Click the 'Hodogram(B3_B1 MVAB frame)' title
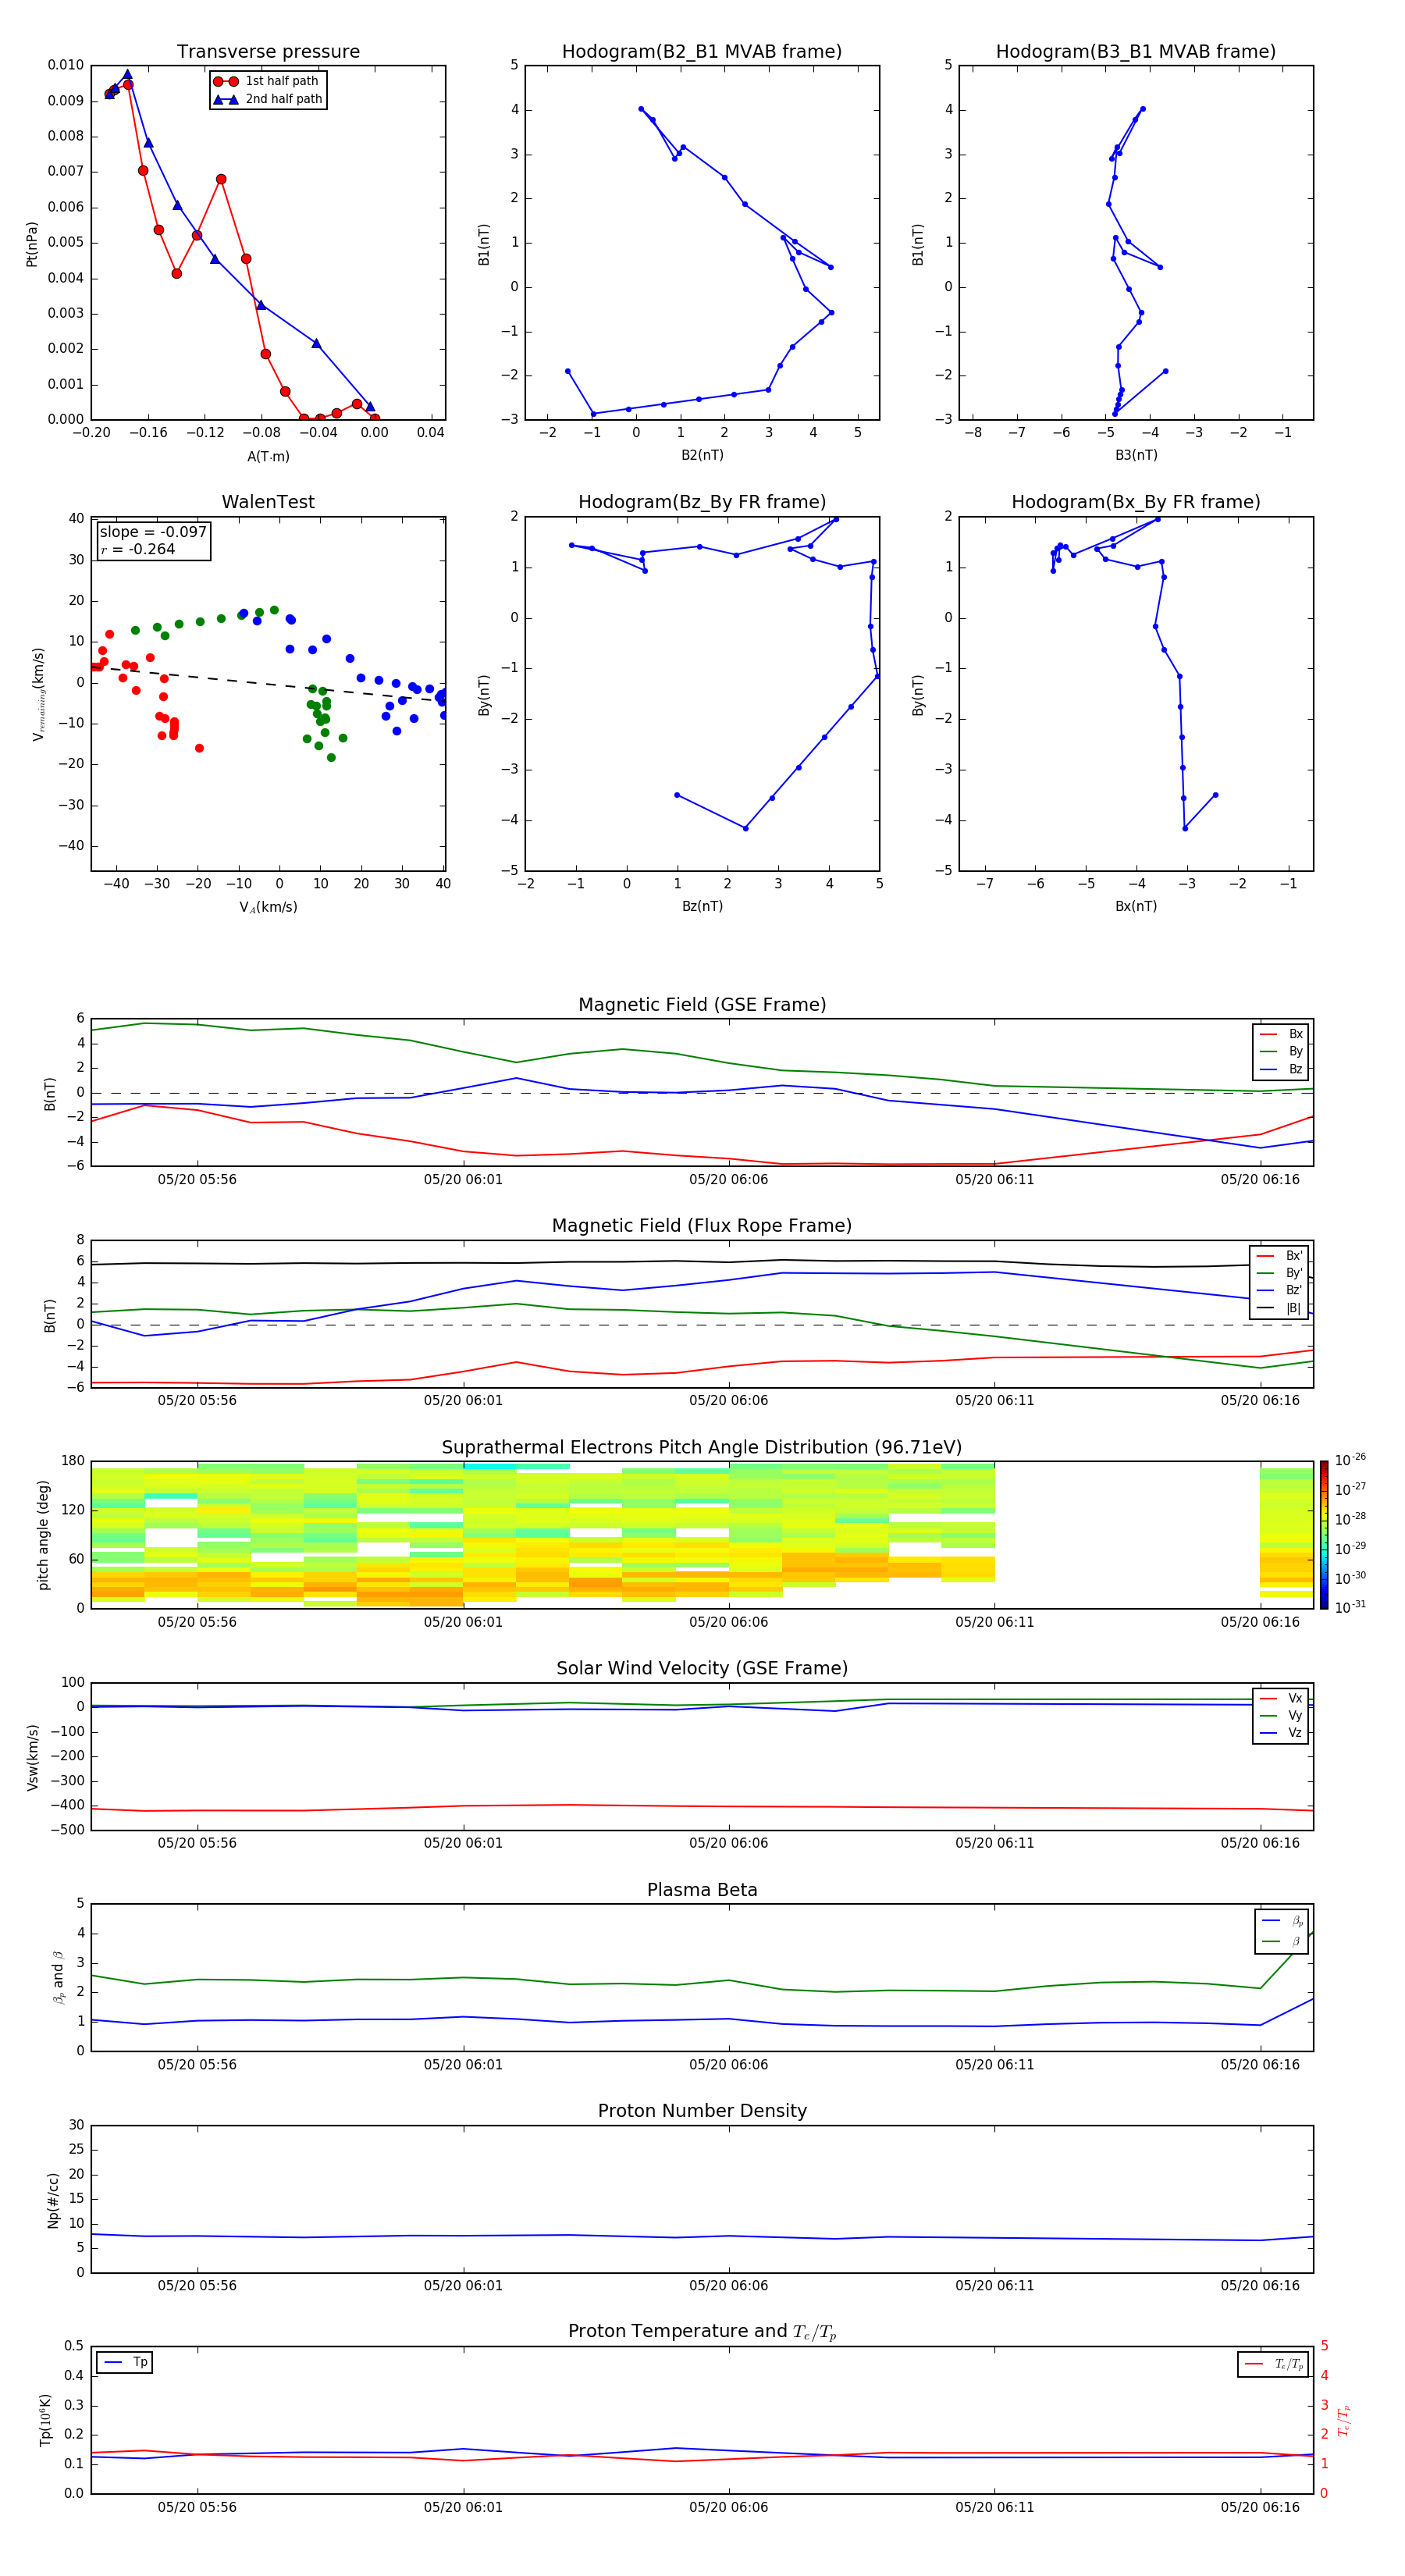The width and height of the screenshot is (1405, 2576). point(1136,52)
